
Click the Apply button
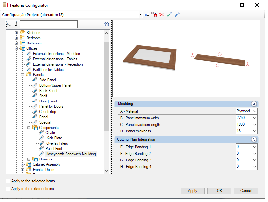pyautogui.click(x=192, y=191)
